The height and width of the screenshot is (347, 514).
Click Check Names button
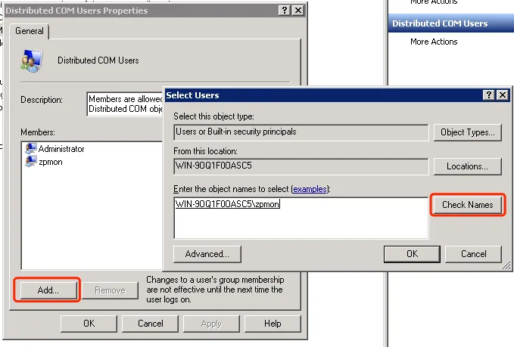468,205
